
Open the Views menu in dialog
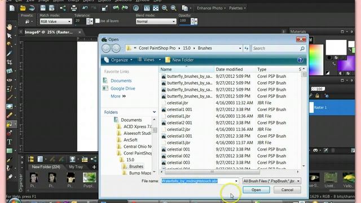149,60
